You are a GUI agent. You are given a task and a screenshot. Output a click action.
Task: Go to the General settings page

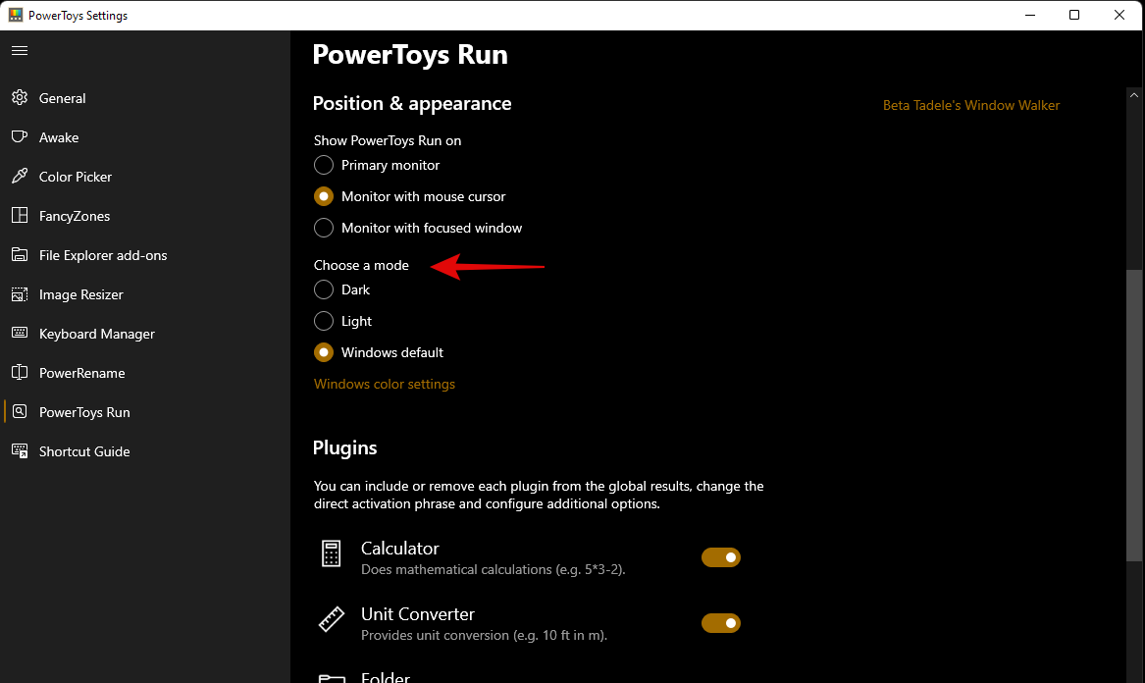[61, 98]
